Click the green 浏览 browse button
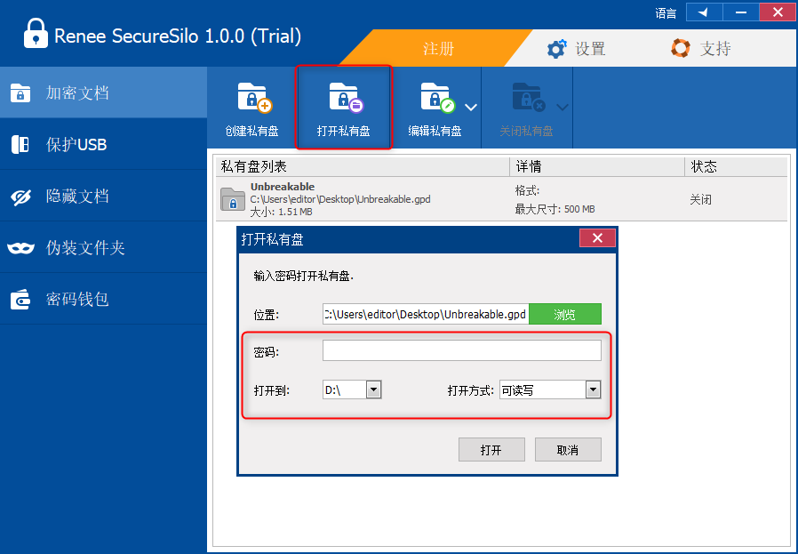 coord(565,314)
